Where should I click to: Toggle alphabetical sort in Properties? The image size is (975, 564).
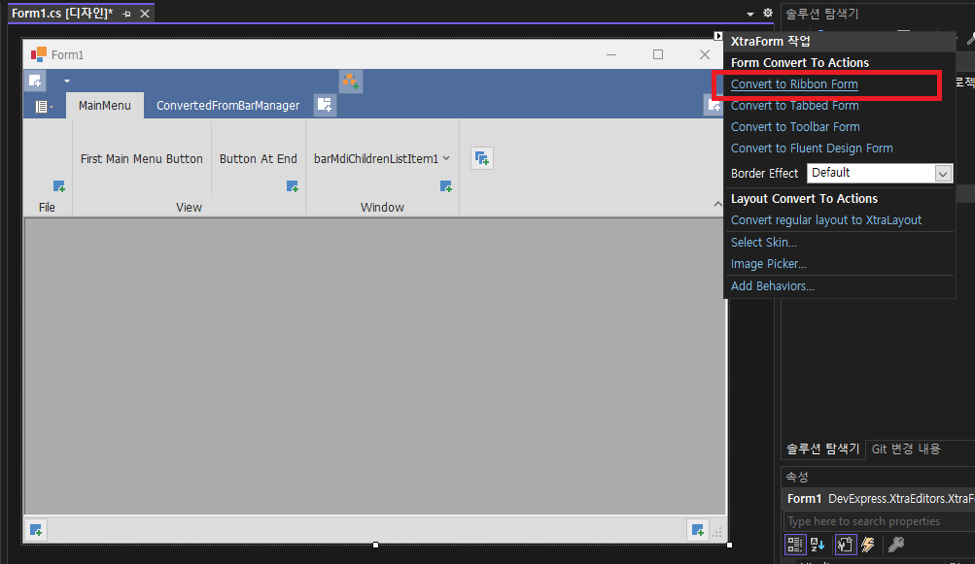[x=818, y=545]
